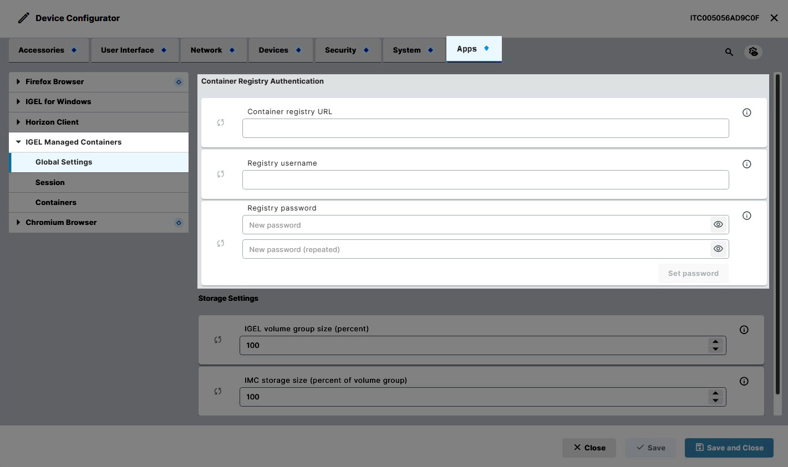Open the search icon in the tab bar
The height and width of the screenshot is (467, 788).
click(729, 52)
